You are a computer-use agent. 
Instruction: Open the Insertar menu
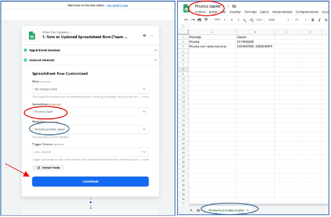[235, 12]
